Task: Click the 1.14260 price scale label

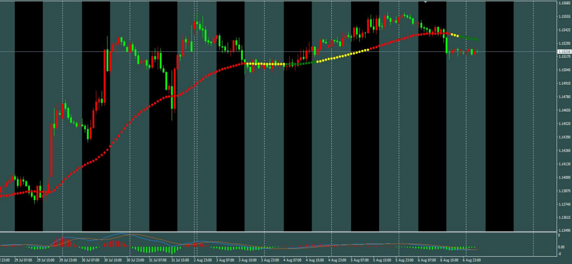Action: [x=564, y=151]
